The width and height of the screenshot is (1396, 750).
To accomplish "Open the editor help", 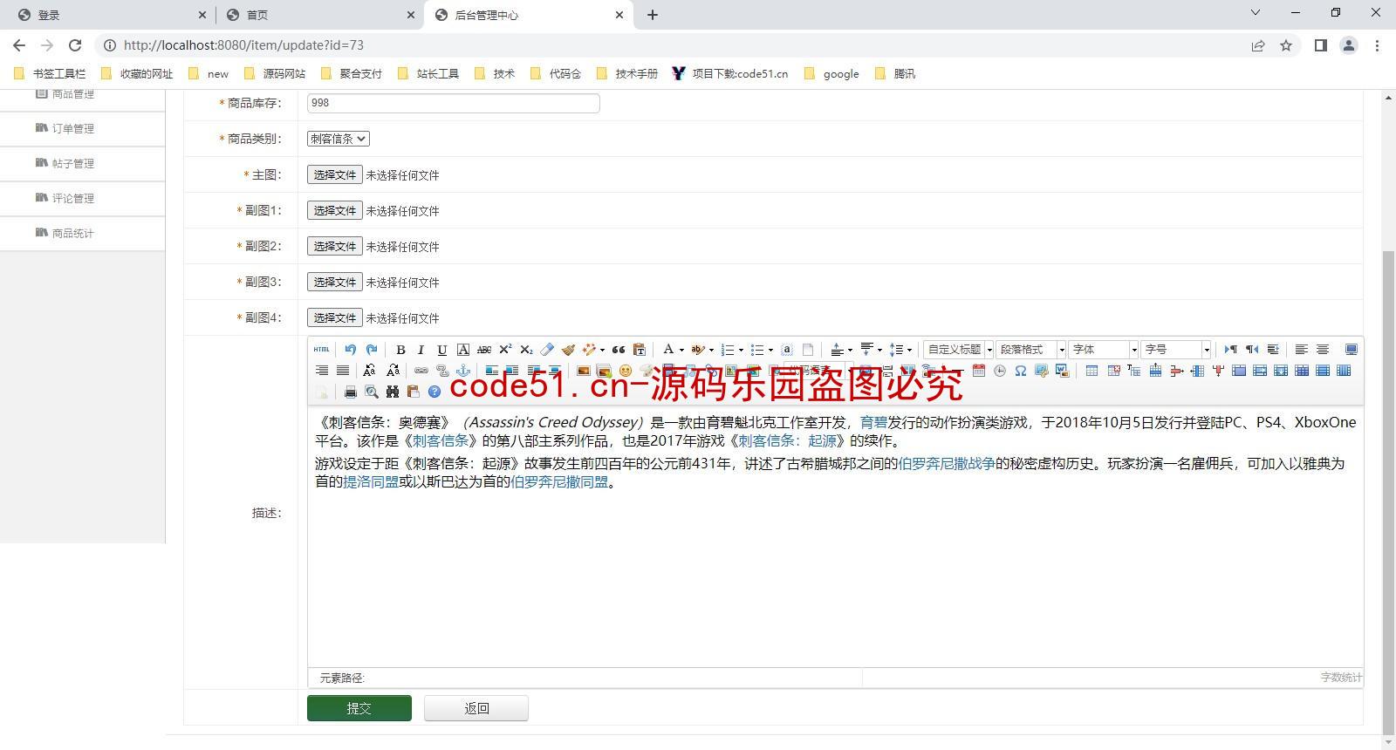I will tap(435, 392).
